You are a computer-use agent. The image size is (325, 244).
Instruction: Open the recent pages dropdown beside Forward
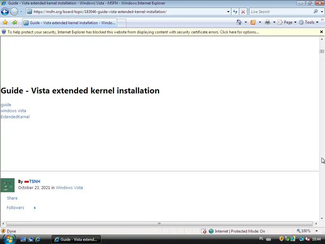click(x=21, y=12)
